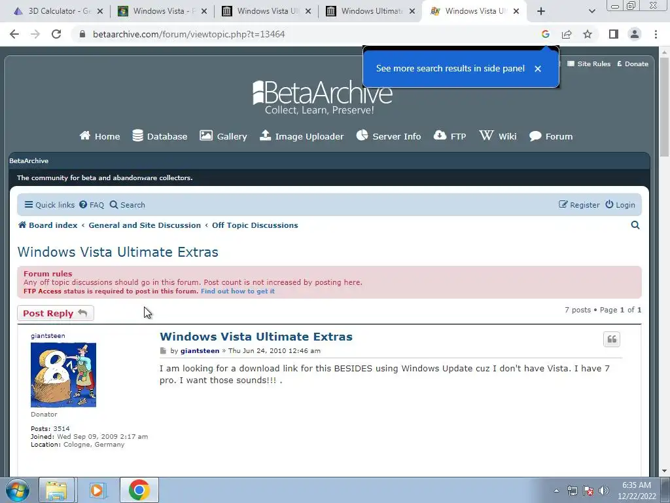Open Windows Media Player from taskbar
670x503 pixels.
[x=97, y=490]
